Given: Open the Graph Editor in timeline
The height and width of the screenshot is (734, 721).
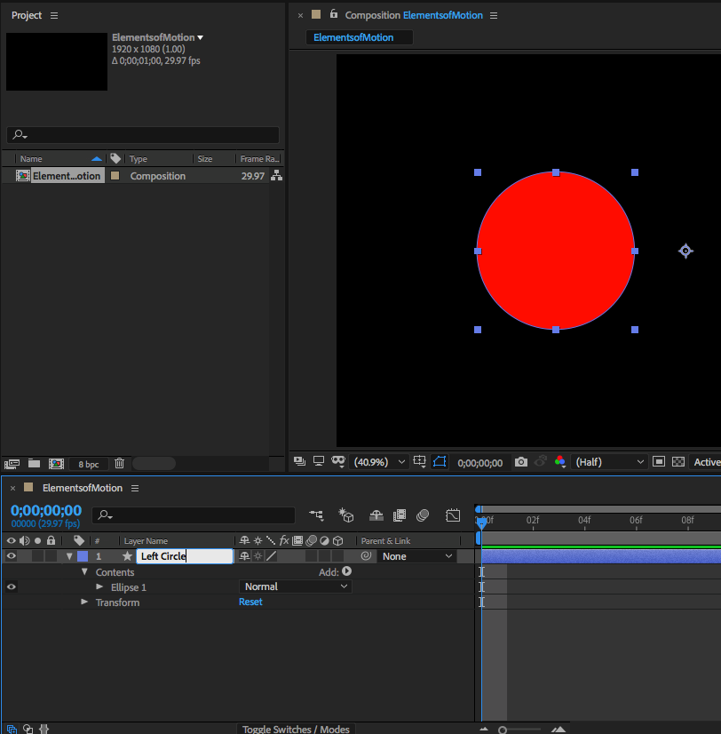Looking at the screenshot, I should pyautogui.click(x=453, y=515).
